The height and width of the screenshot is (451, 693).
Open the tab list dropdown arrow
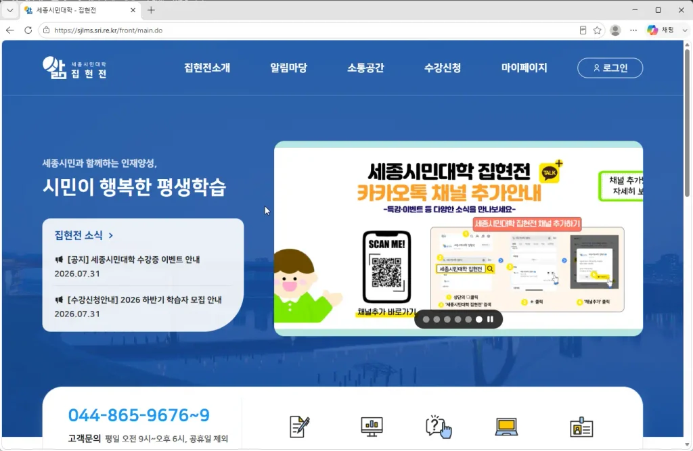coord(9,9)
